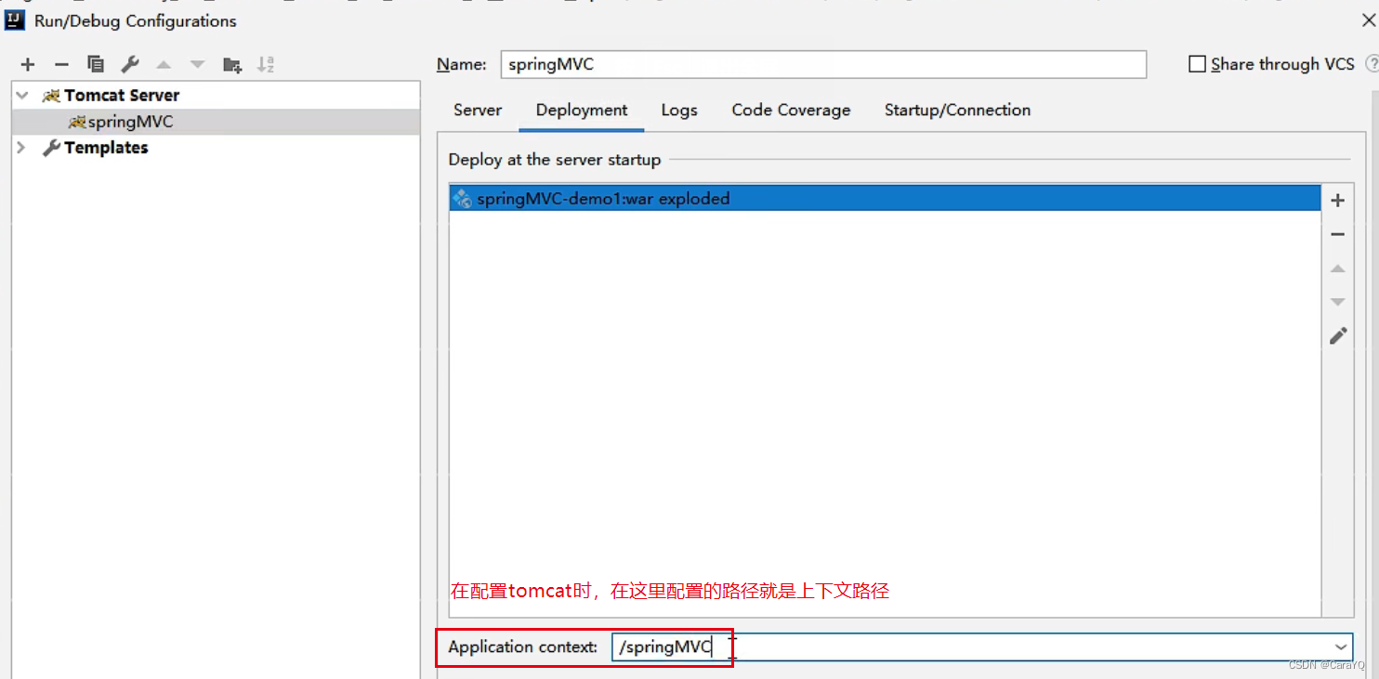Select springMVC-demo1:war exploded artifact row

click(x=885, y=199)
